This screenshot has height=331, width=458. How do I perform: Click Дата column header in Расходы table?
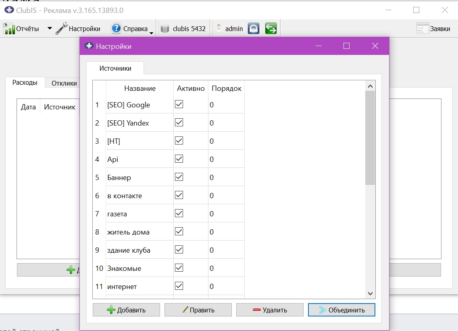pos(28,107)
